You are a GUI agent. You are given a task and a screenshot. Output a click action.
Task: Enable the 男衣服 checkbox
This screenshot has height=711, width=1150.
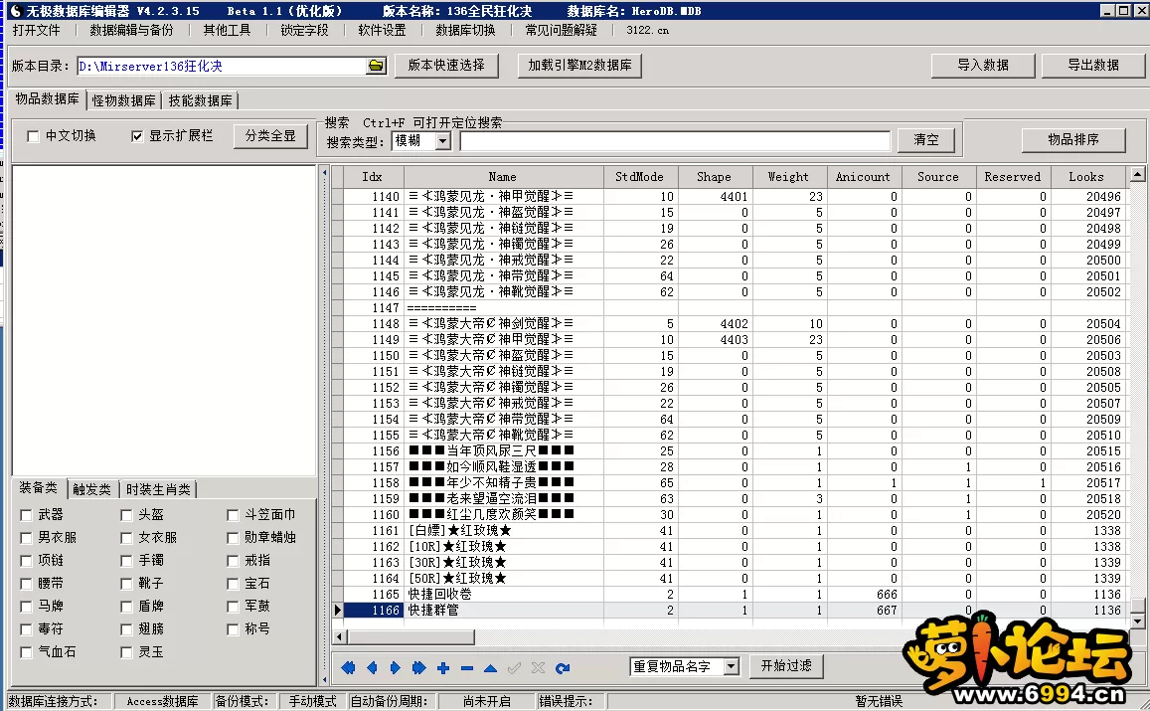pos(26,538)
